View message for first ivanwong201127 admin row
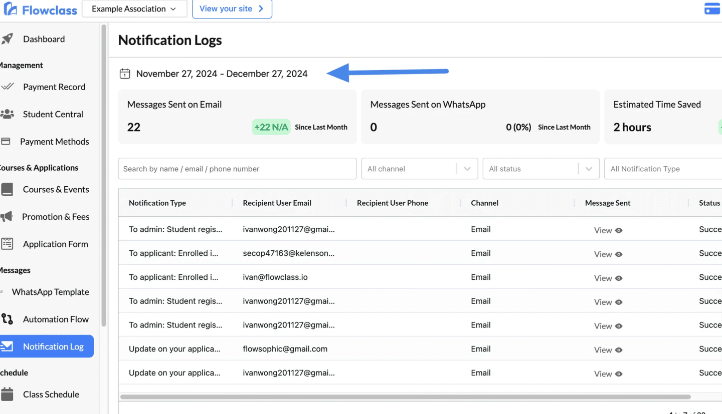 [x=608, y=230]
